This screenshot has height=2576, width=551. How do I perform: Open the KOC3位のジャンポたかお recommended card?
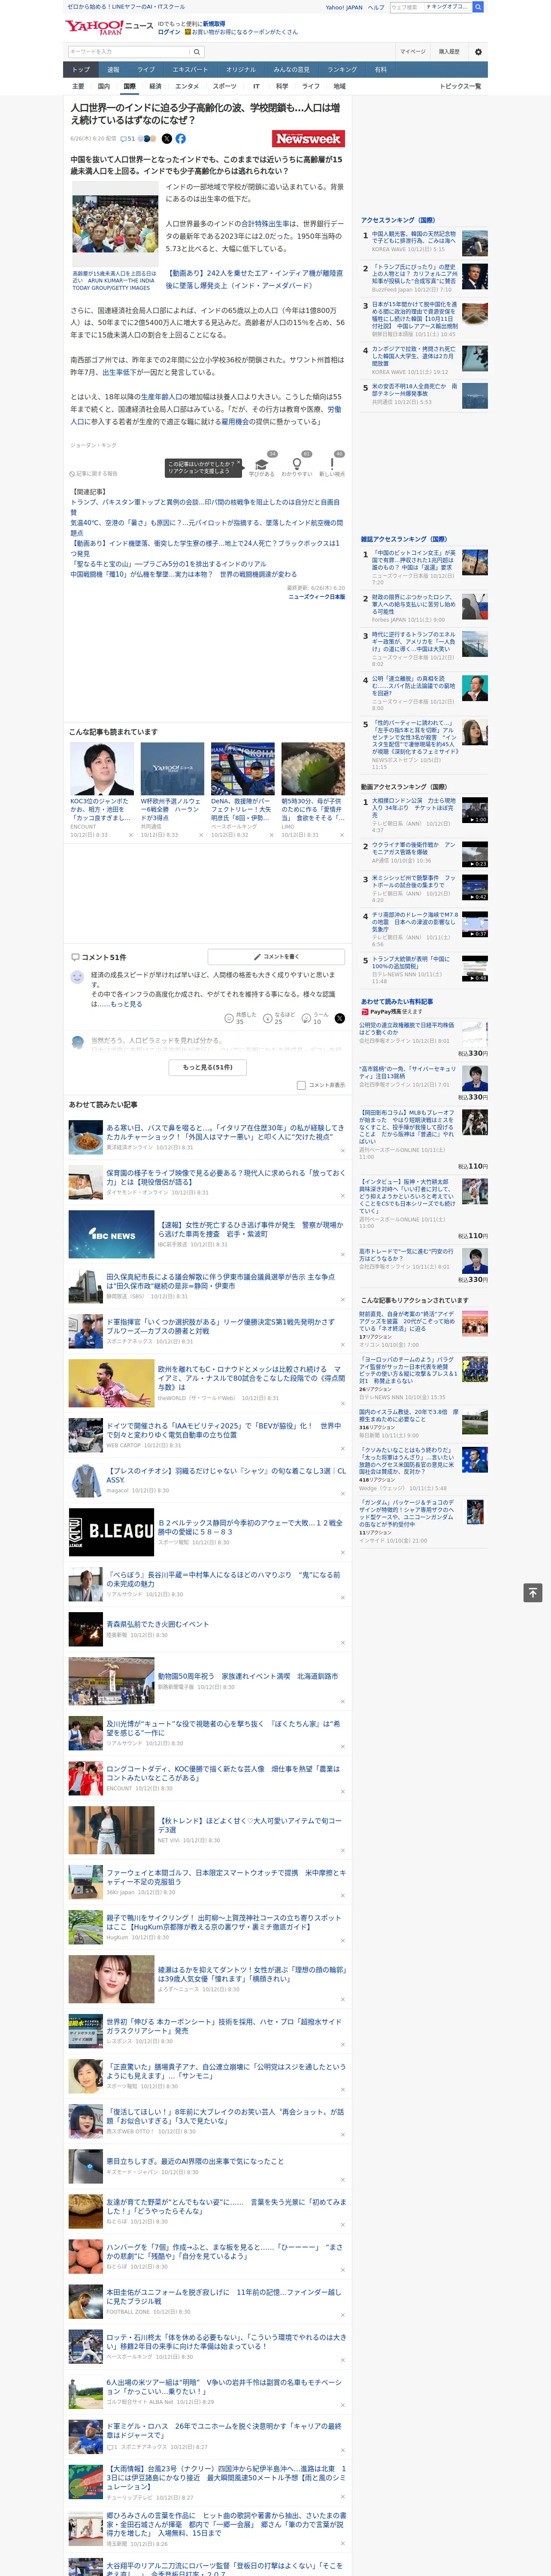(102, 790)
